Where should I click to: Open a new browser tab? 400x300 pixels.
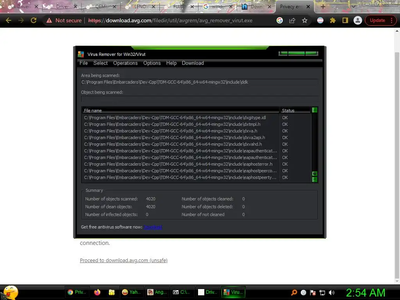pos(323,7)
